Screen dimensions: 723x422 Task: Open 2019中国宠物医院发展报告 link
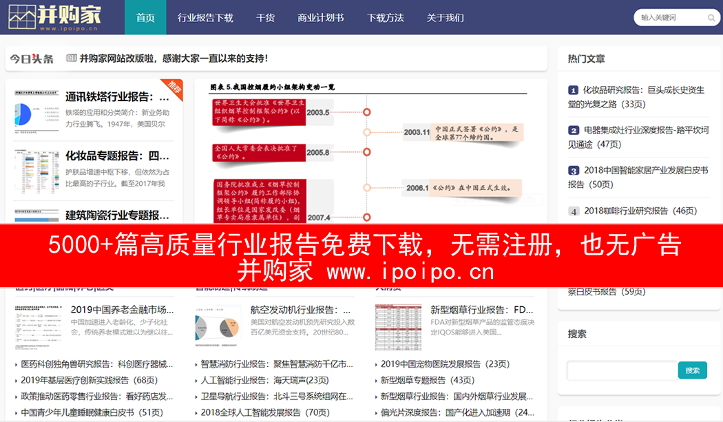[445, 364]
